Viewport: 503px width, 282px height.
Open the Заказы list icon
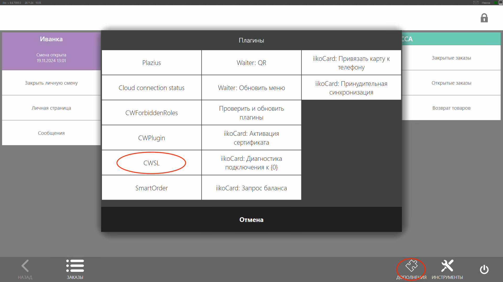(75, 266)
